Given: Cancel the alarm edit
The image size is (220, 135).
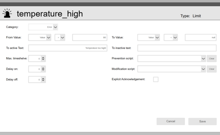Looking at the screenshot, I should coord(170,121).
